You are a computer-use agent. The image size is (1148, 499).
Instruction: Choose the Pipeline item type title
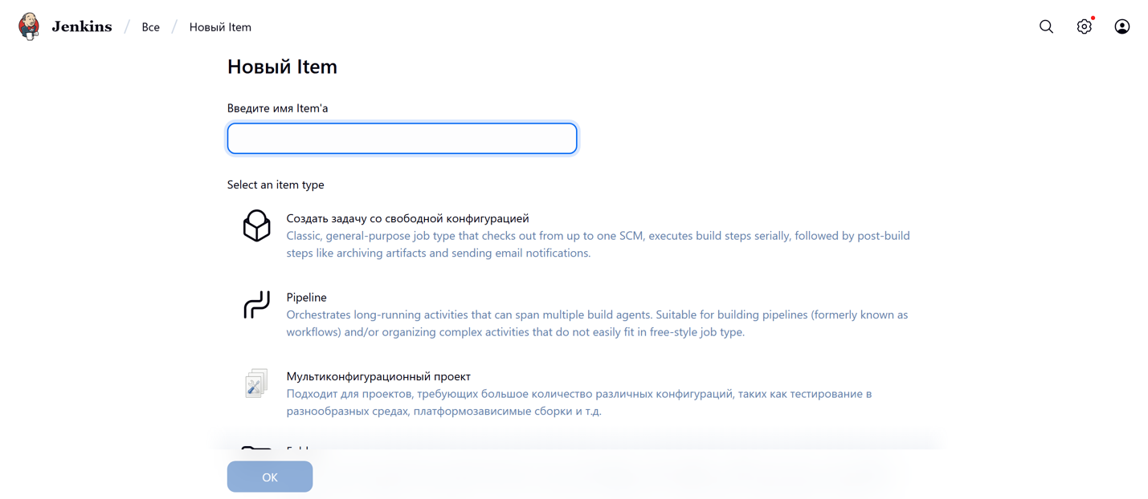[x=306, y=297]
